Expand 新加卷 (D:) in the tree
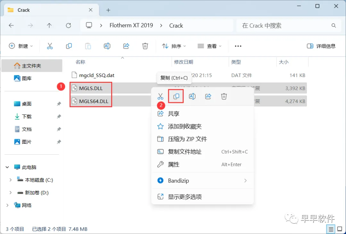Viewport: 346px width, 234px height. 10,193
